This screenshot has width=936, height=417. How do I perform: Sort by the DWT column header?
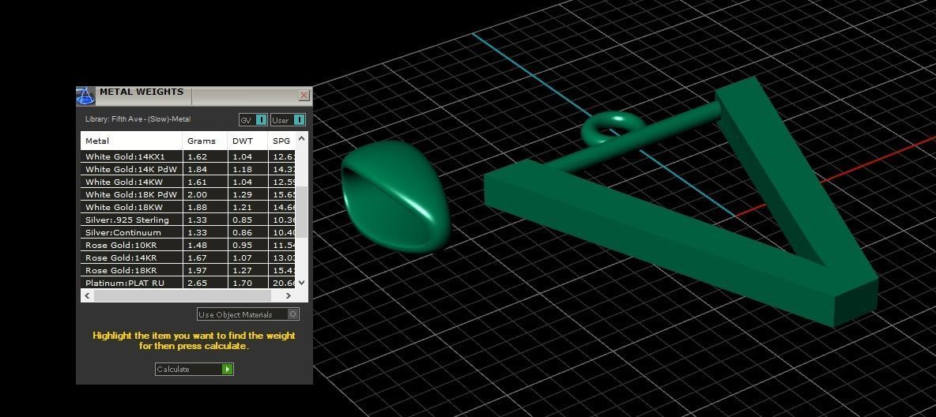(247, 141)
